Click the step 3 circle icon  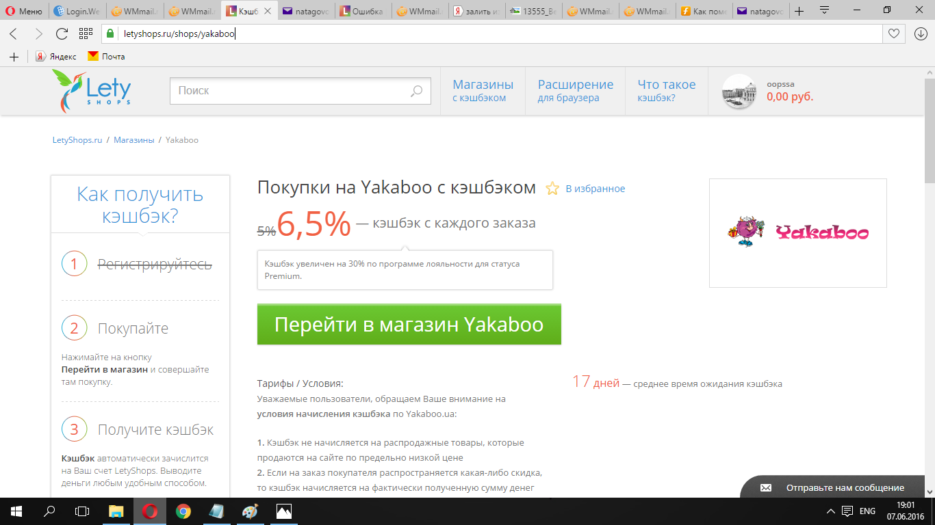75,429
